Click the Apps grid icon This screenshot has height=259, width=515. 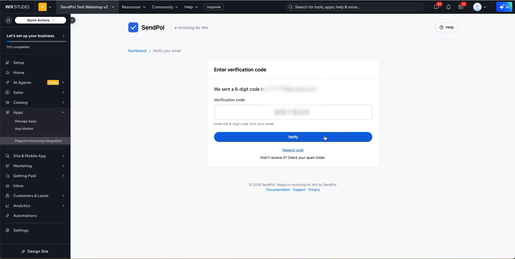tap(7, 112)
